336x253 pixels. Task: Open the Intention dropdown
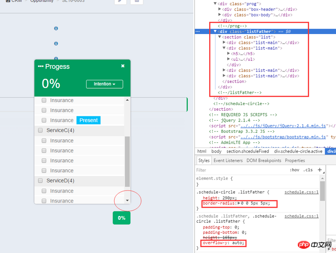click(105, 84)
